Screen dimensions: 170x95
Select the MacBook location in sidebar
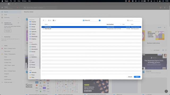33,57
